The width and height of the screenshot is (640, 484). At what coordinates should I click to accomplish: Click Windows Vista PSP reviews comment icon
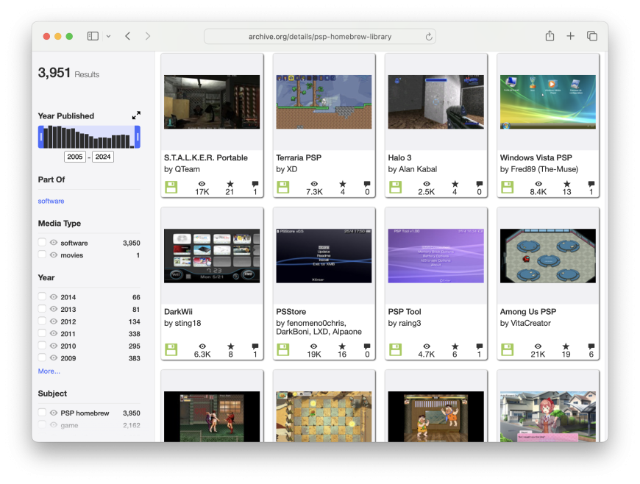[x=591, y=184]
